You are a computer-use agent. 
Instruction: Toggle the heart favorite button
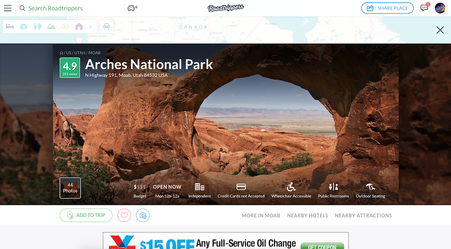(124, 215)
